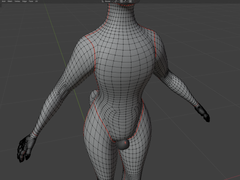Open the Add menu

[x=3, y=1]
